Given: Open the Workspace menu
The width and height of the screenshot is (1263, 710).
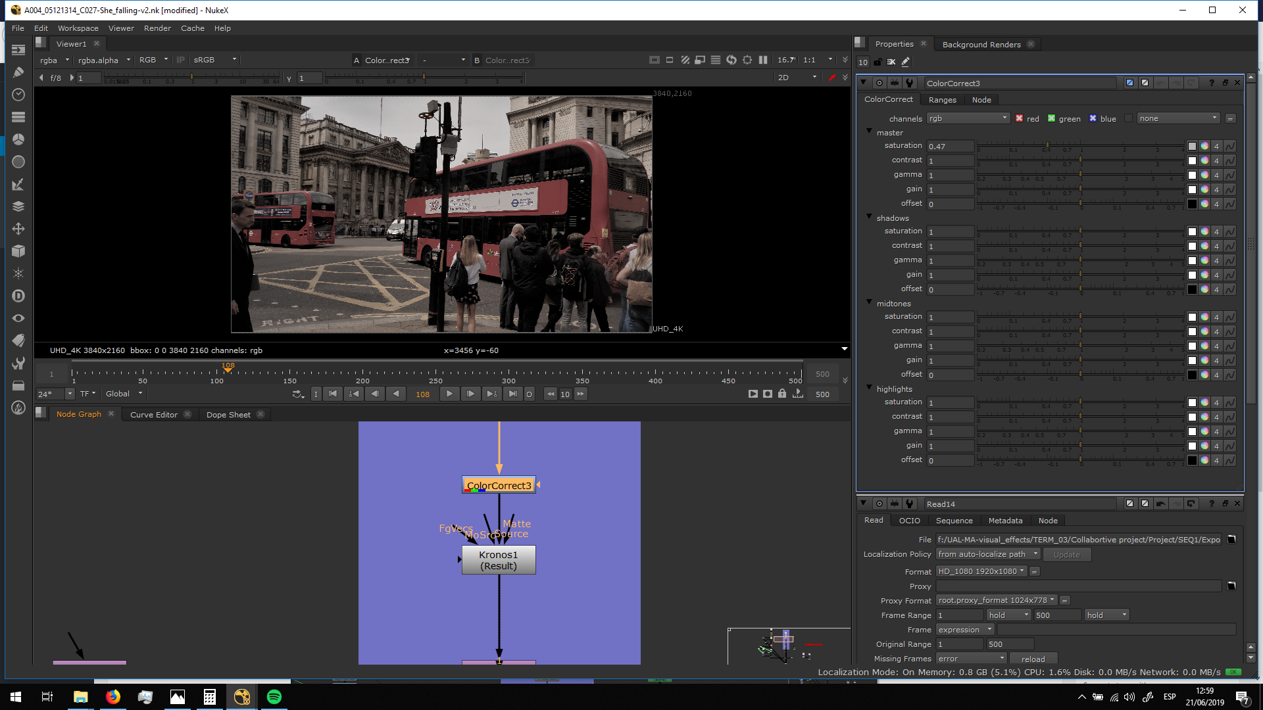Looking at the screenshot, I should pos(78,28).
